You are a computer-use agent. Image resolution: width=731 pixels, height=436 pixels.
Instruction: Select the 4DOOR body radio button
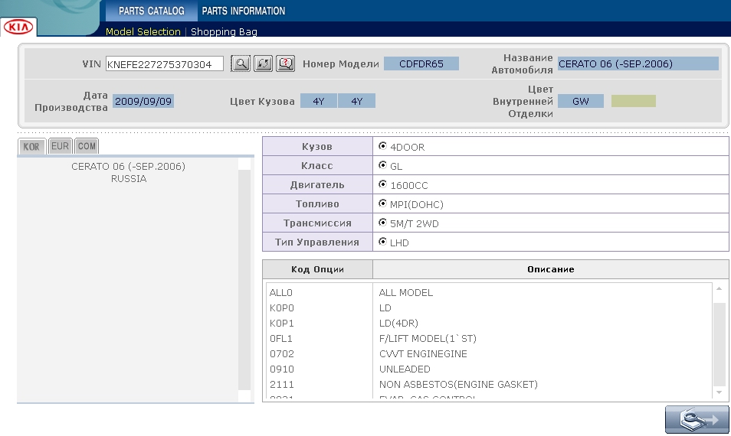(382, 146)
